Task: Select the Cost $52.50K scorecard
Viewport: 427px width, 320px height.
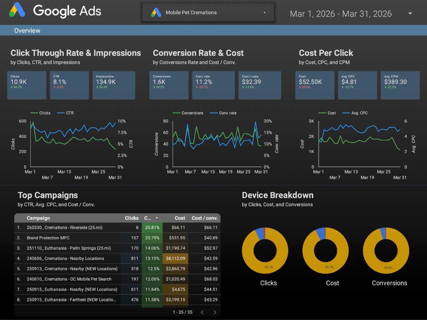Action: click(x=315, y=85)
